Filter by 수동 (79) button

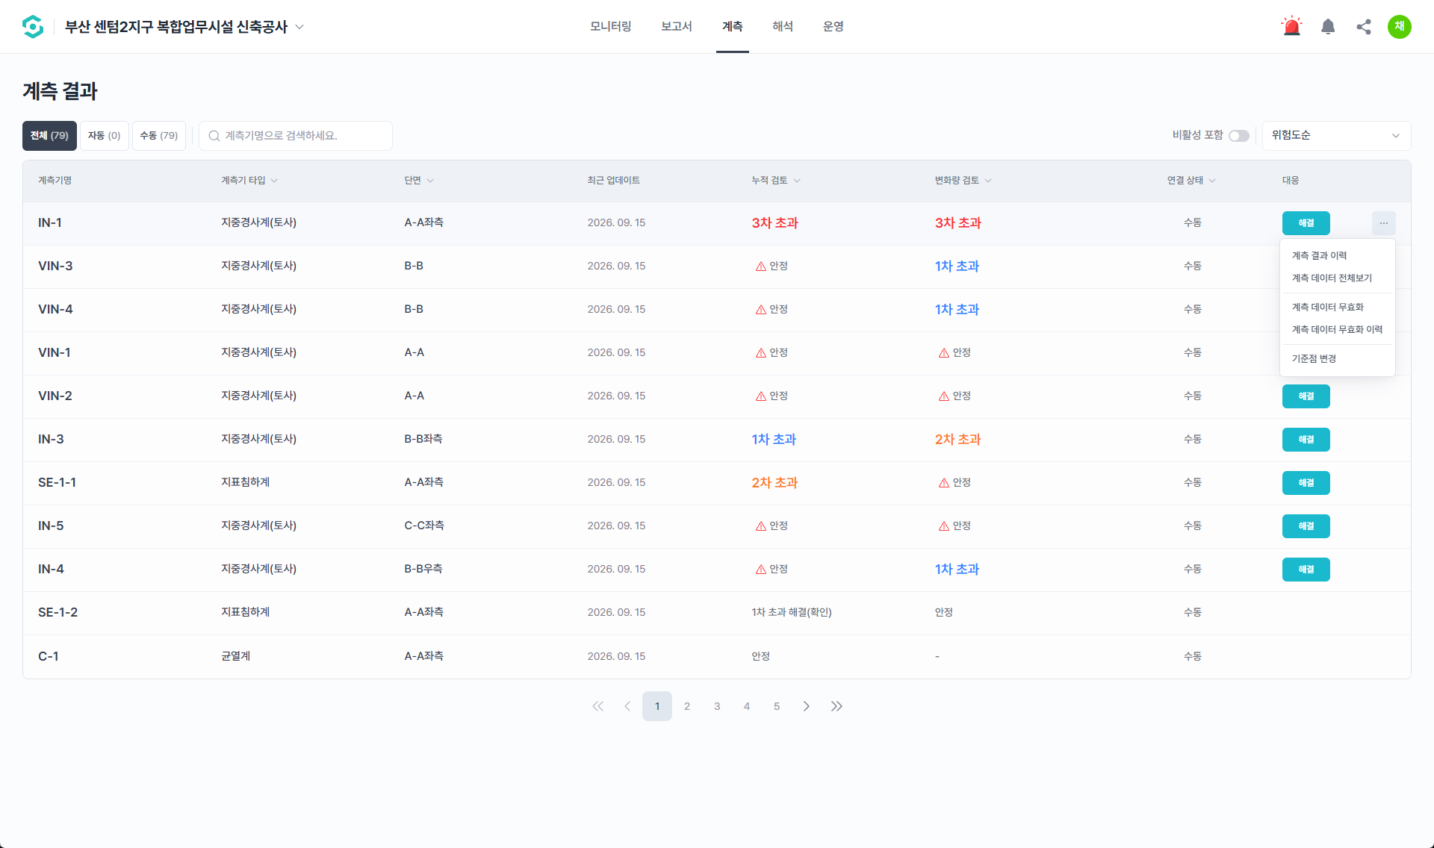coord(159,136)
